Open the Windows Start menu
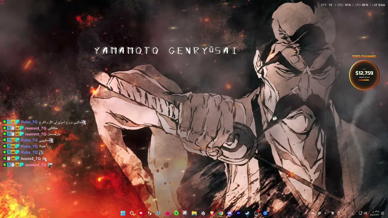 [x=123, y=213]
